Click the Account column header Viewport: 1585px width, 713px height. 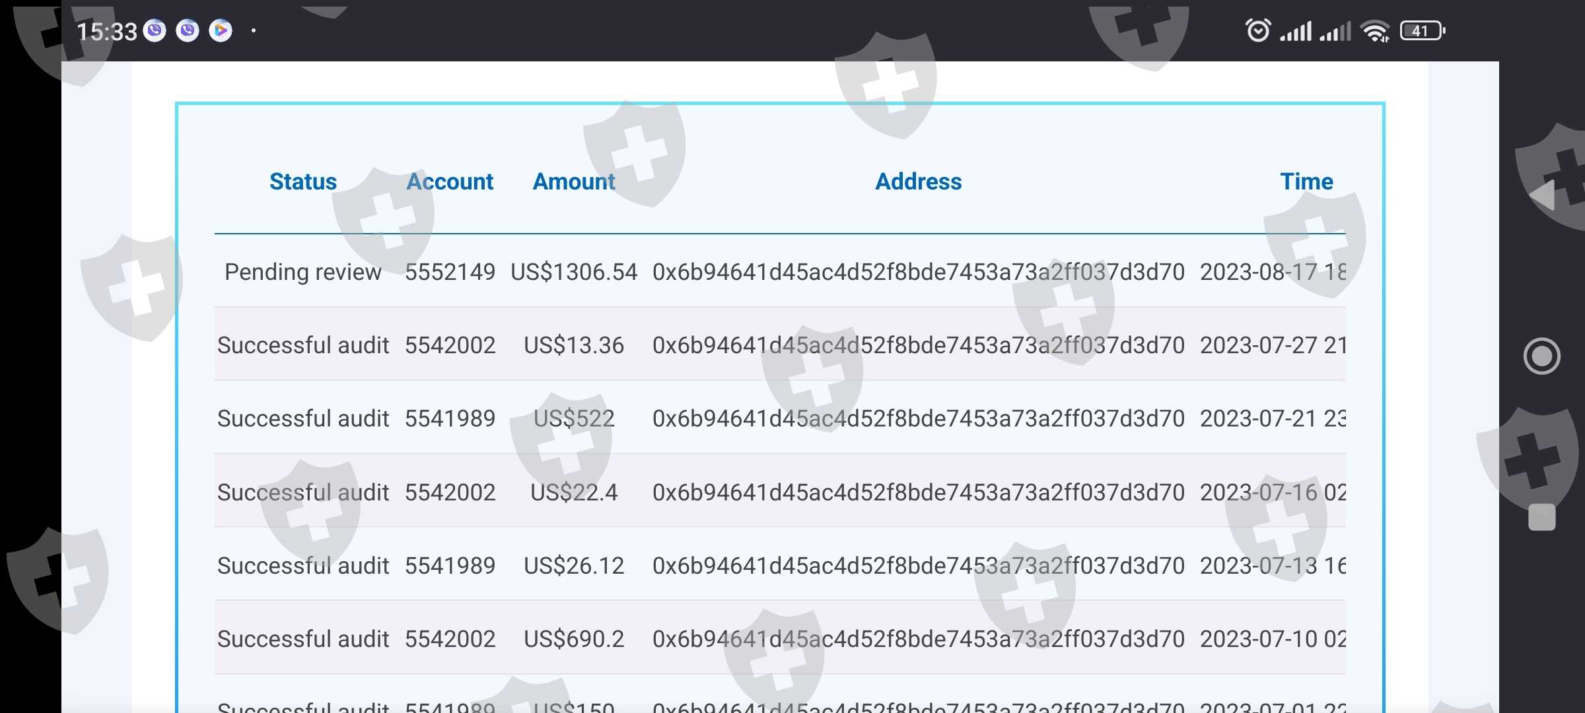pyautogui.click(x=450, y=182)
